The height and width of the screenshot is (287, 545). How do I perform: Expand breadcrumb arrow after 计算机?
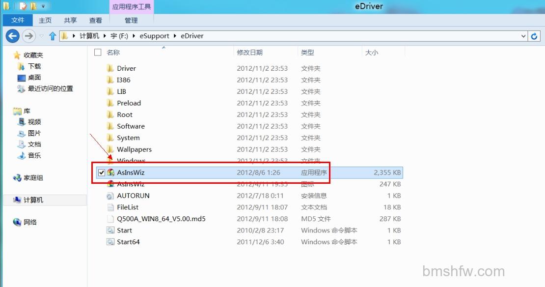(105, 36)
